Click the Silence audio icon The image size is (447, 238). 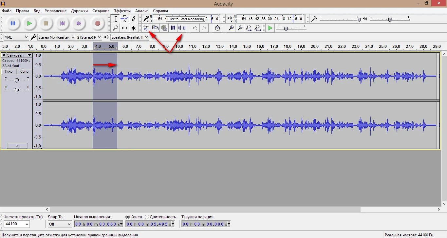[182, 28]
